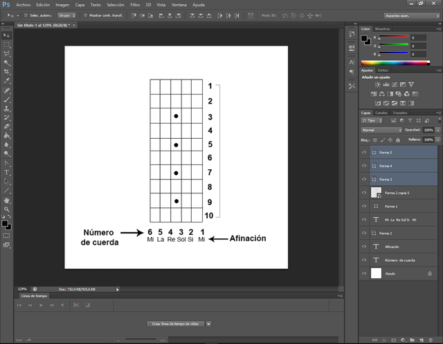This screenshot has height=344, width=443.
Task: Click the G channel value field
Action: (x=418, y=46)
